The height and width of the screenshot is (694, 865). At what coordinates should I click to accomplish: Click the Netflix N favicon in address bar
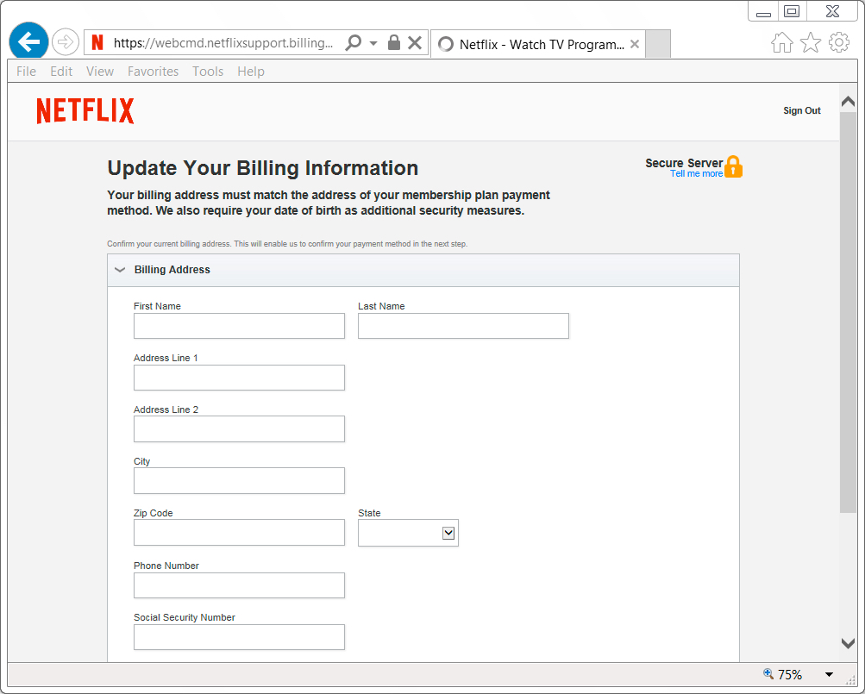[x=97, y=42]
